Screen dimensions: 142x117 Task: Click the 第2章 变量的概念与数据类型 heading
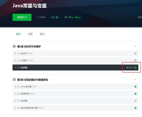(x=33, y=80)
